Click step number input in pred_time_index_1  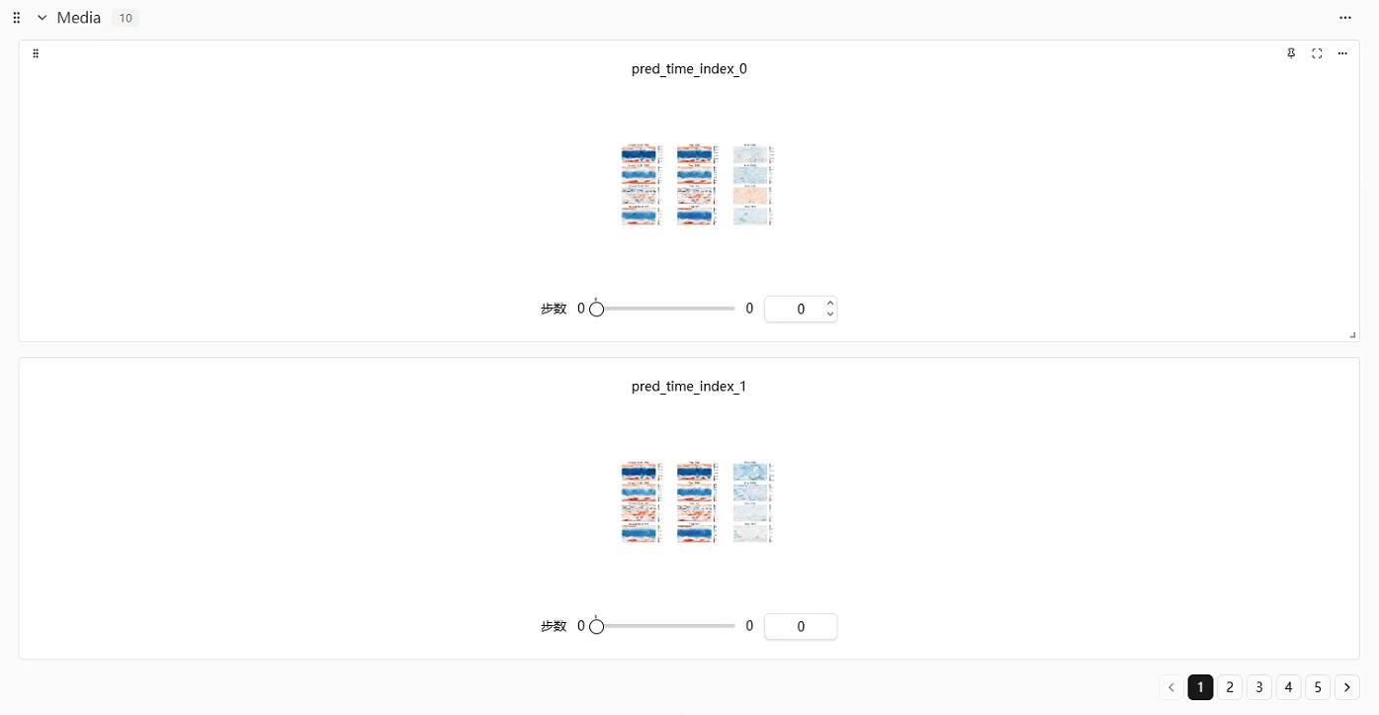(x=800, y=626)
